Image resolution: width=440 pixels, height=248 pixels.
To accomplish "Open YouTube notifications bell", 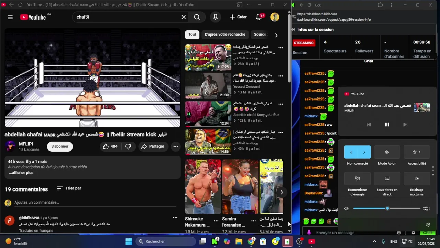I will tap(259, 17).
